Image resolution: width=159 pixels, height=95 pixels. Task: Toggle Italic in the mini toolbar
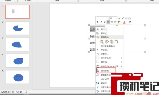(x=101, y=22)
